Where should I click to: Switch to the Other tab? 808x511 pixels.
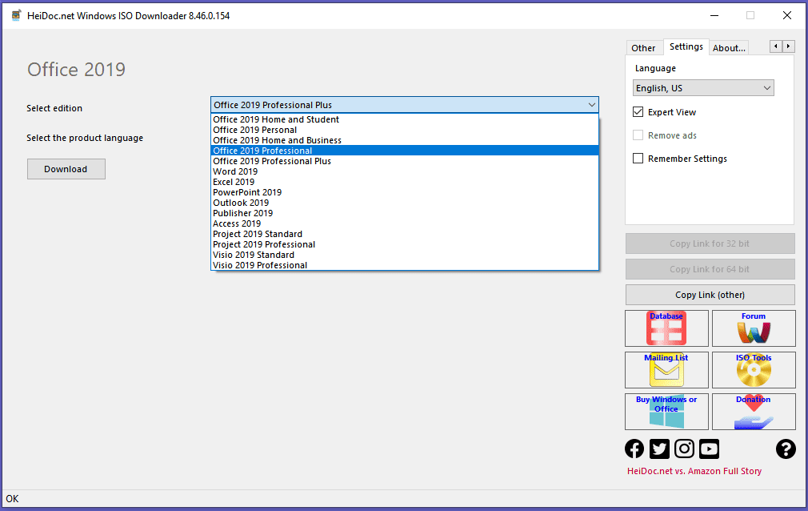pyautogui.click(x=644, y=48)
